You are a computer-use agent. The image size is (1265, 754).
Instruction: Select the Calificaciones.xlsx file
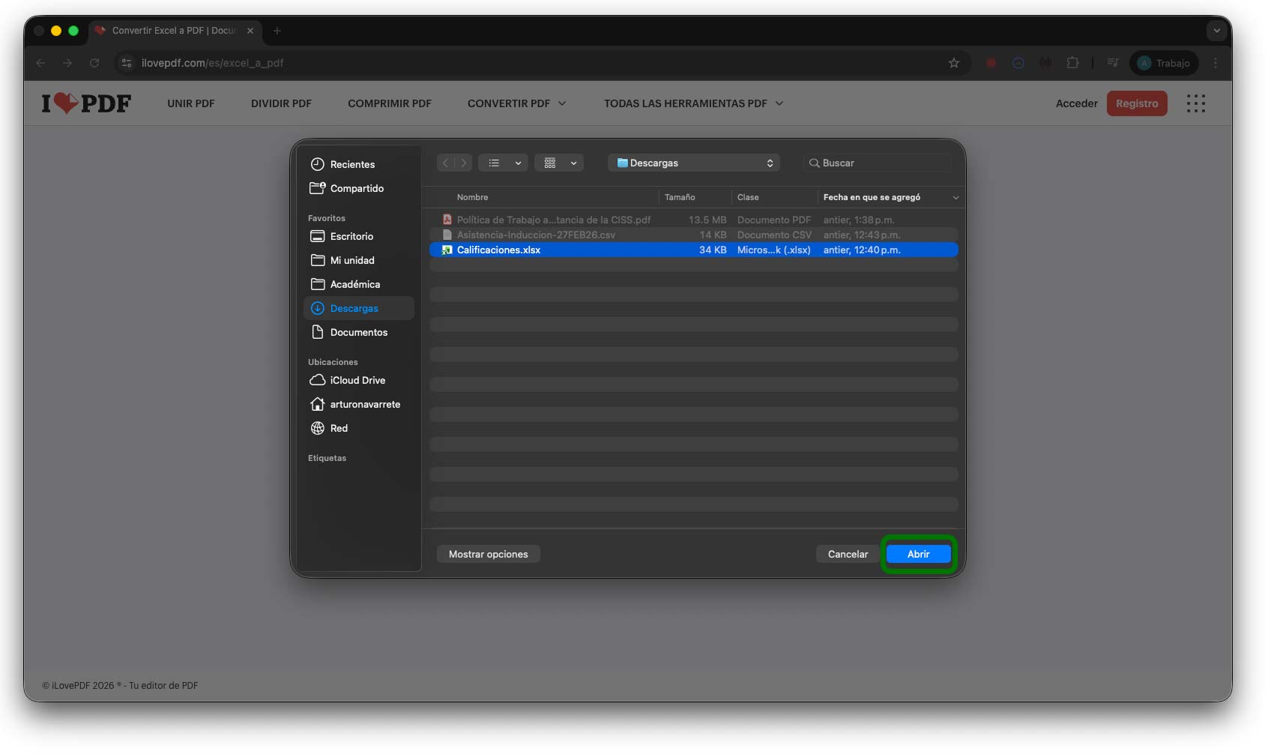click(x=498, y=250)
